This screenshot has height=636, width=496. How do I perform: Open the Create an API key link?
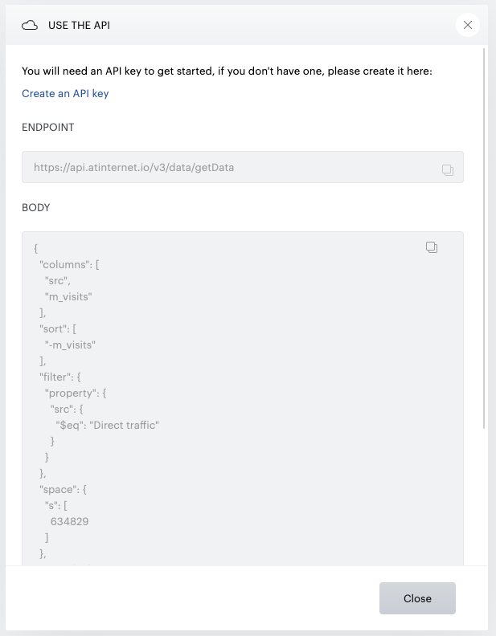[x=65, y=93]
